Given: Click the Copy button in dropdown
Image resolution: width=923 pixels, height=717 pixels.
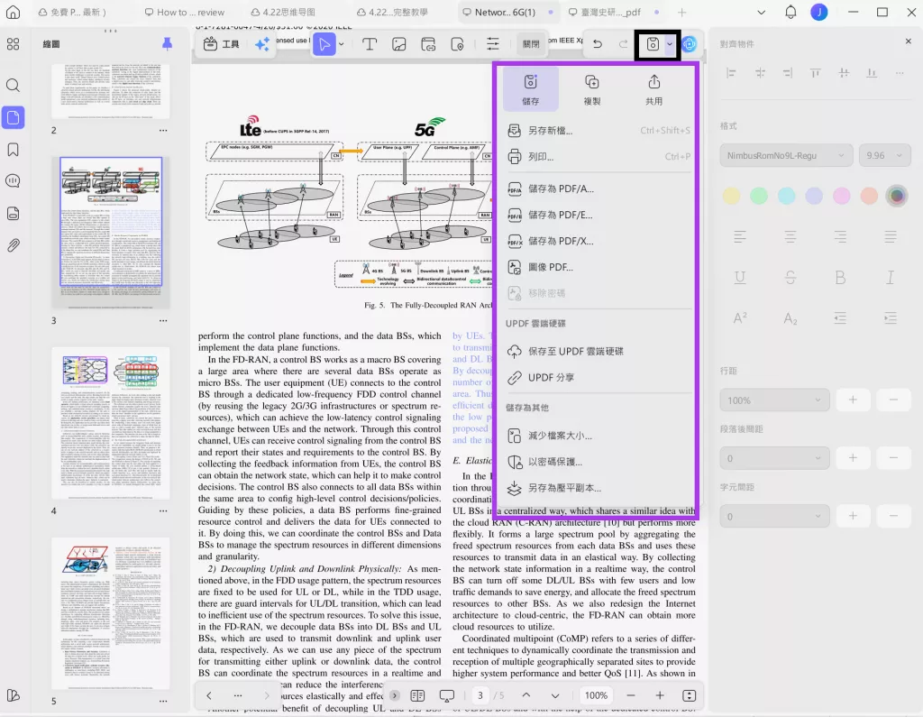Looking at the screenshot, I should pos(591,89).
